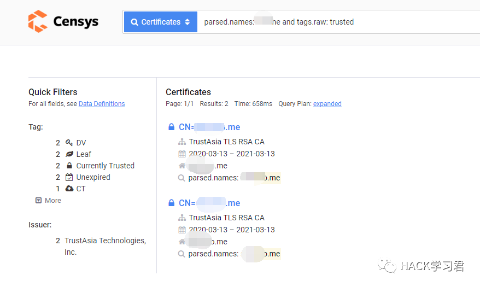Click the key icon beside DV
480x287 pixels.
69,143
